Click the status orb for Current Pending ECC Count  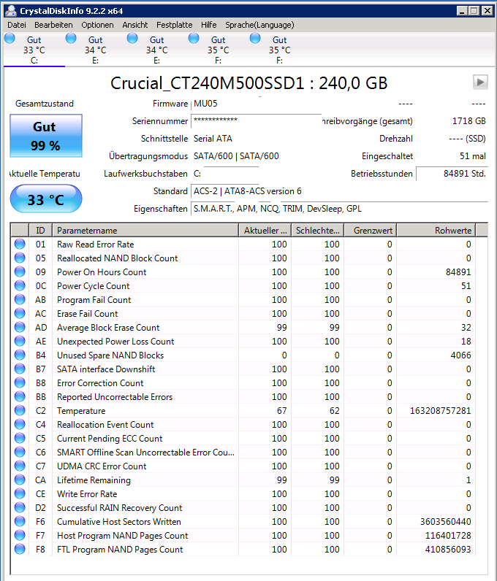20,439
